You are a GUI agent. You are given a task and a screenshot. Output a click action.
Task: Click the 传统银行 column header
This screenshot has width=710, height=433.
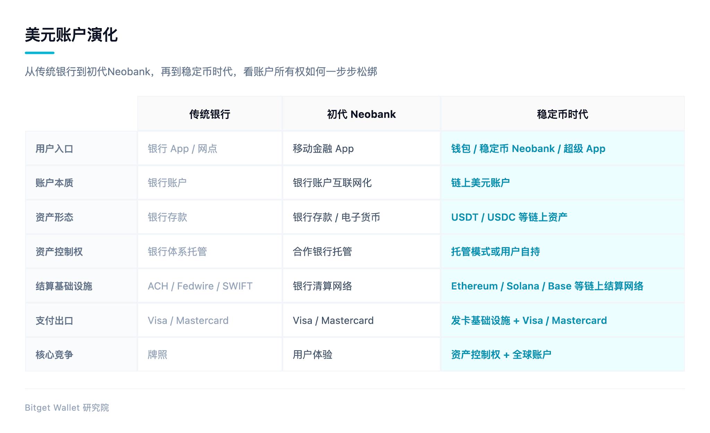(210, 114)
